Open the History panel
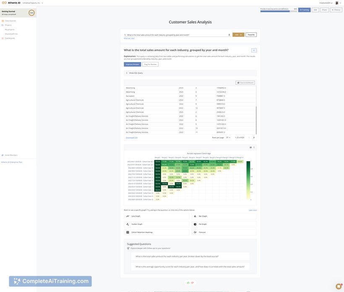This screenshot has width=344, height=292. coord(336,10)
